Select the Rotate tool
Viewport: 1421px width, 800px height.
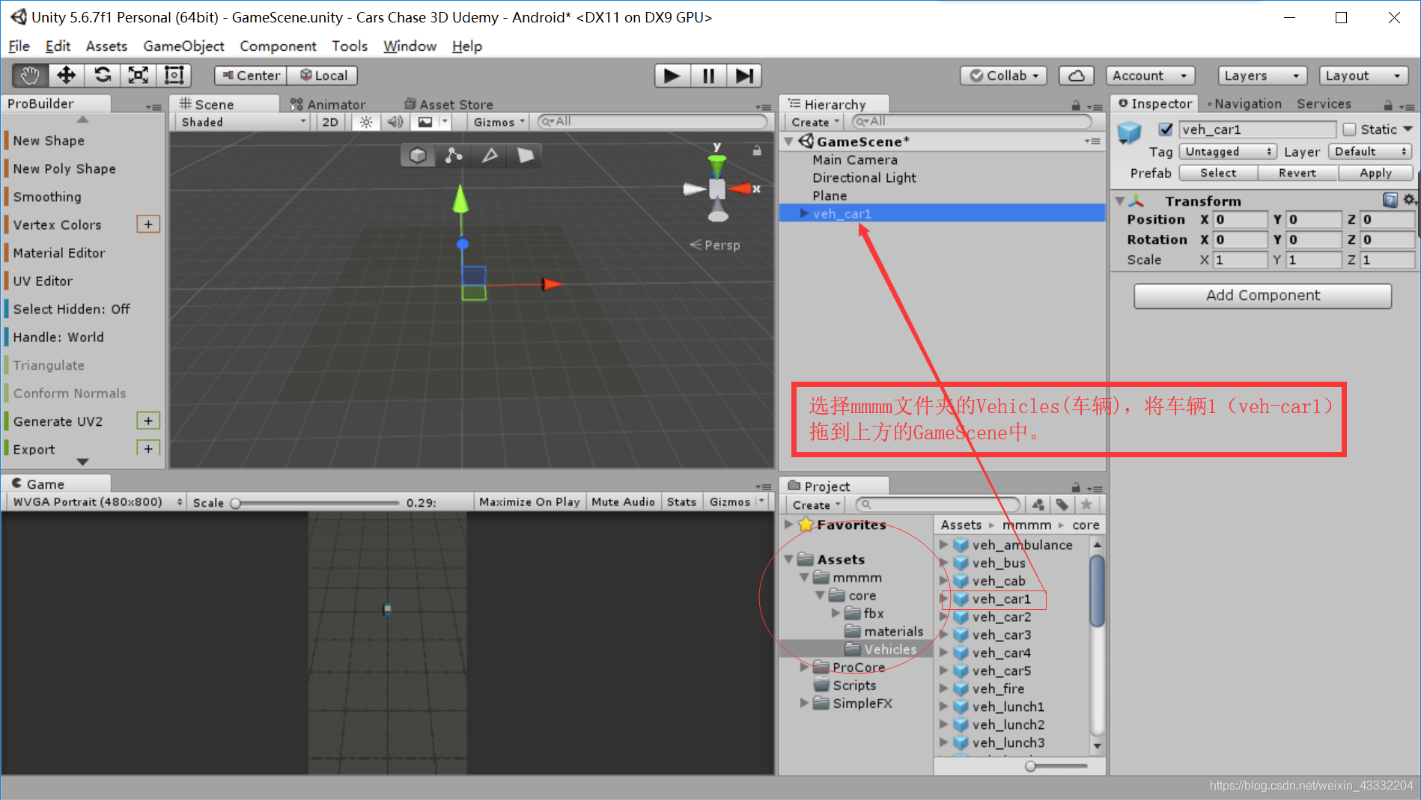103,75
